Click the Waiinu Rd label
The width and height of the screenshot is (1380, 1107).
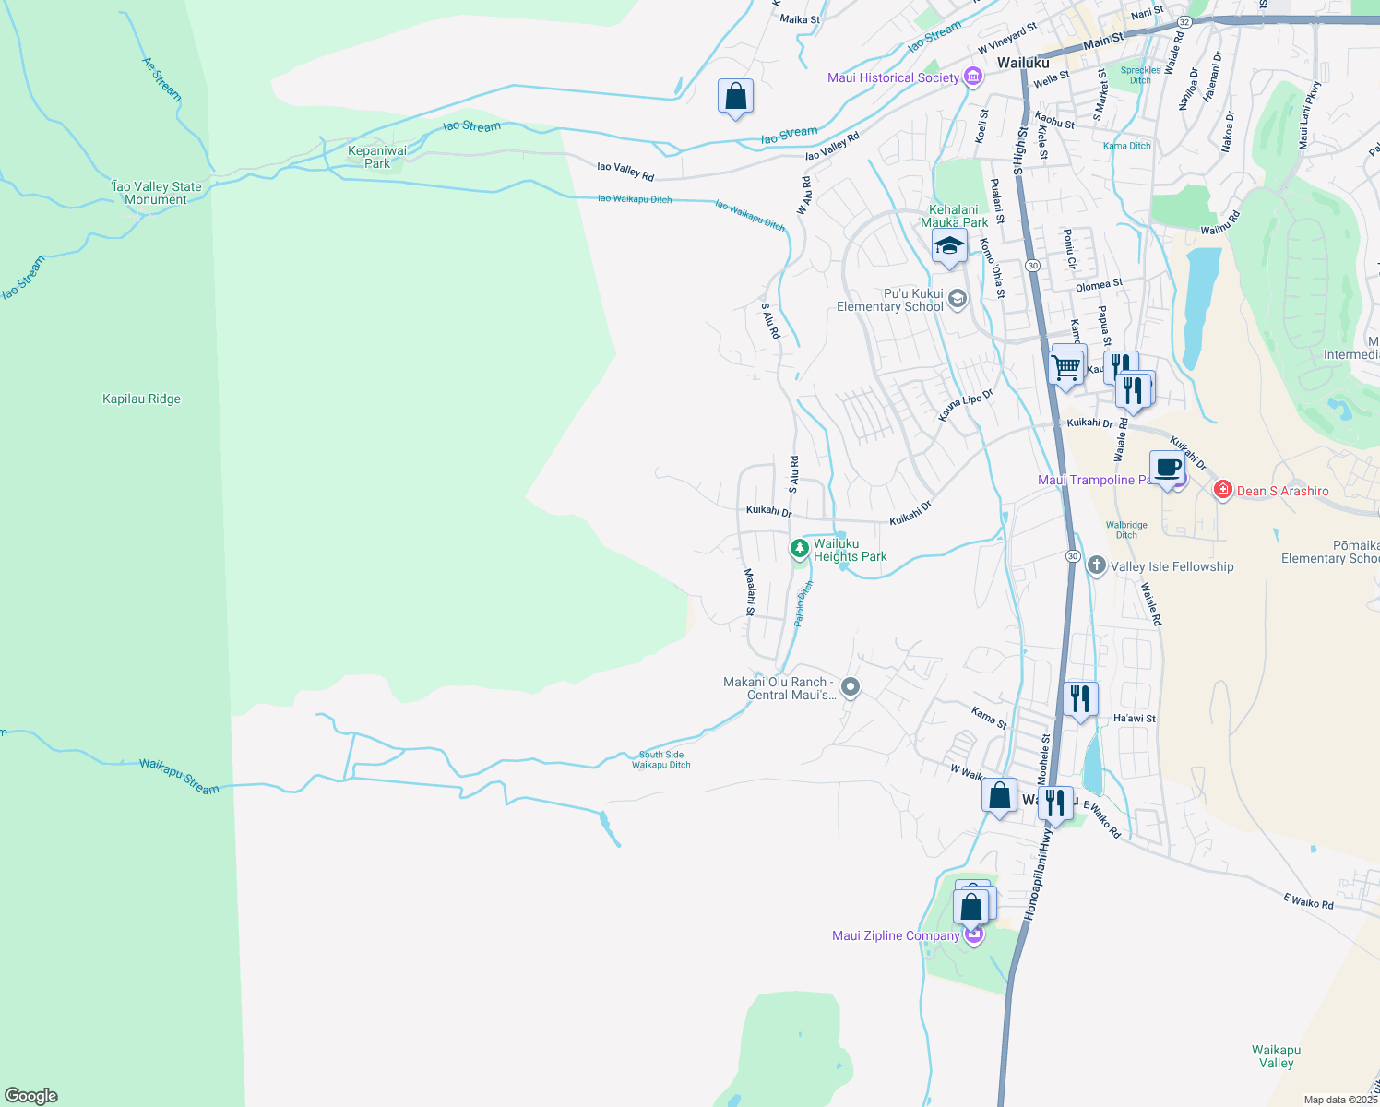(x=1220, y=222)
